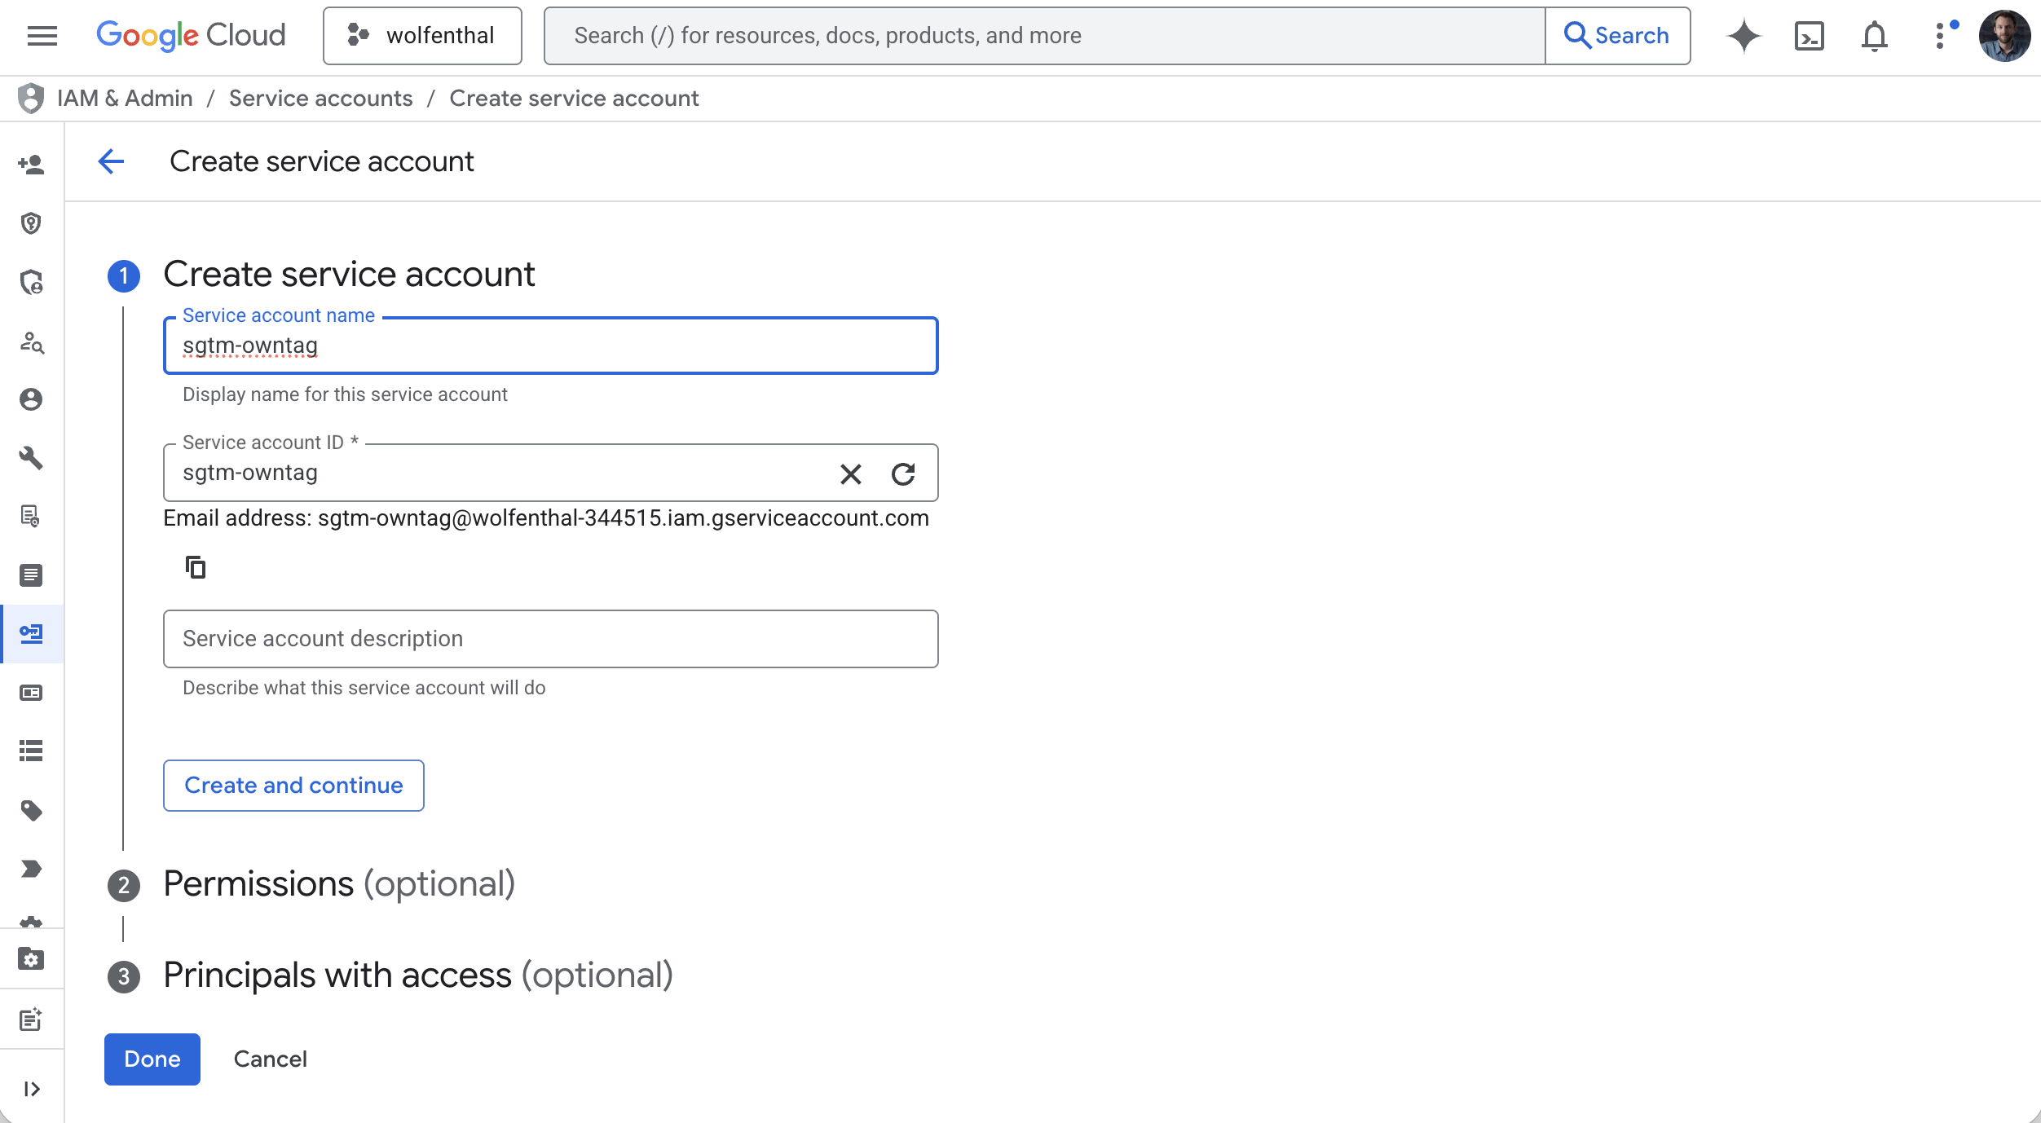Open the notifications bell
Viewport: 2041px width, 1123px height.
point(1874,36)
